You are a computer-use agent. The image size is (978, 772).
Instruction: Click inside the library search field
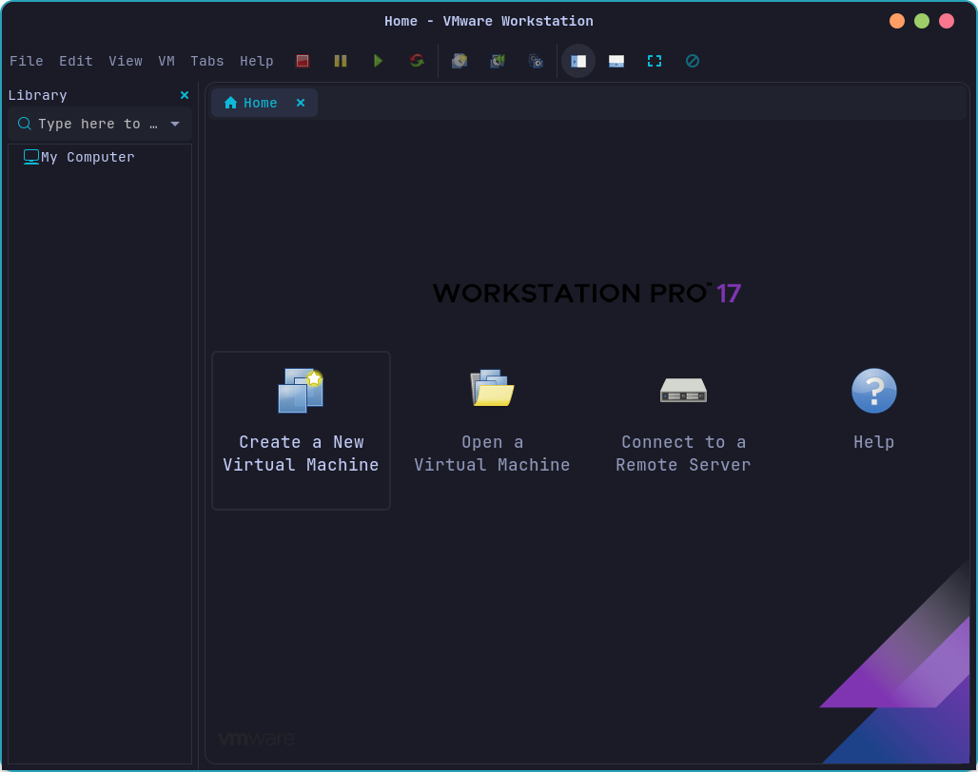pos(95,124)
